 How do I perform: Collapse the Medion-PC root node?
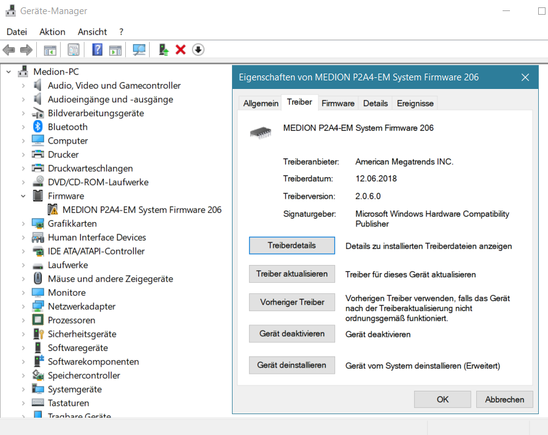point(9,72)
